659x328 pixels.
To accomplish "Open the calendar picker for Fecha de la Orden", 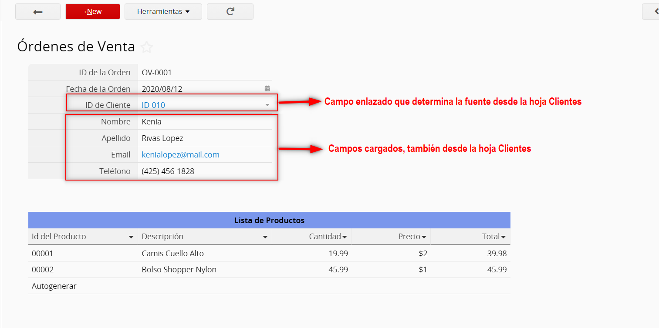I will click(x=267, y=89).
